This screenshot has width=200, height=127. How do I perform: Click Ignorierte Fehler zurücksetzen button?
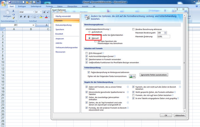point(154,75)
